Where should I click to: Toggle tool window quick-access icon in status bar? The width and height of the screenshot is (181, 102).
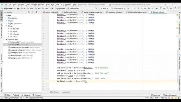pyautogui.click(x=1, y=98)
